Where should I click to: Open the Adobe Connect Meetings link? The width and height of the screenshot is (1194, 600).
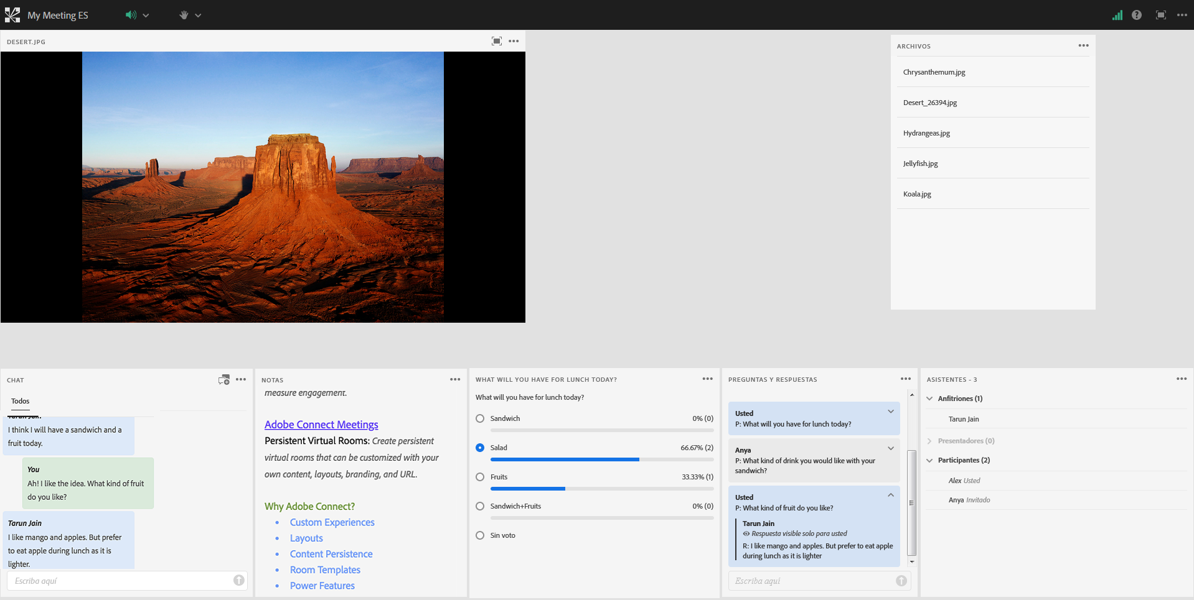pyautogui.click(x=321, y=425)
